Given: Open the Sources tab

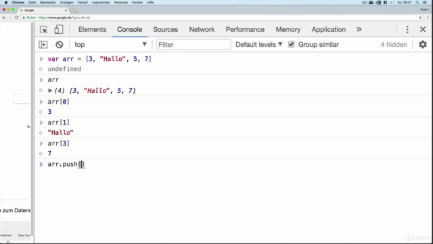Looking at the screenshot, I should click(165, 29).
